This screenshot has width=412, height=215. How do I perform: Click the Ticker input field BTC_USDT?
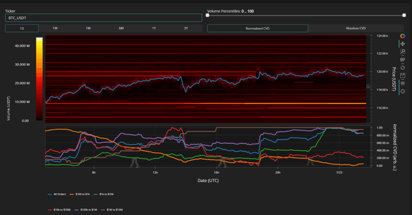(x=103, y=18)
